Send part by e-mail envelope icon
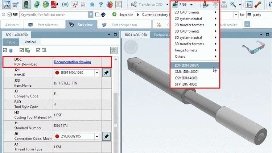The height and width of the screenshot is (153, 272). [74, 4]
